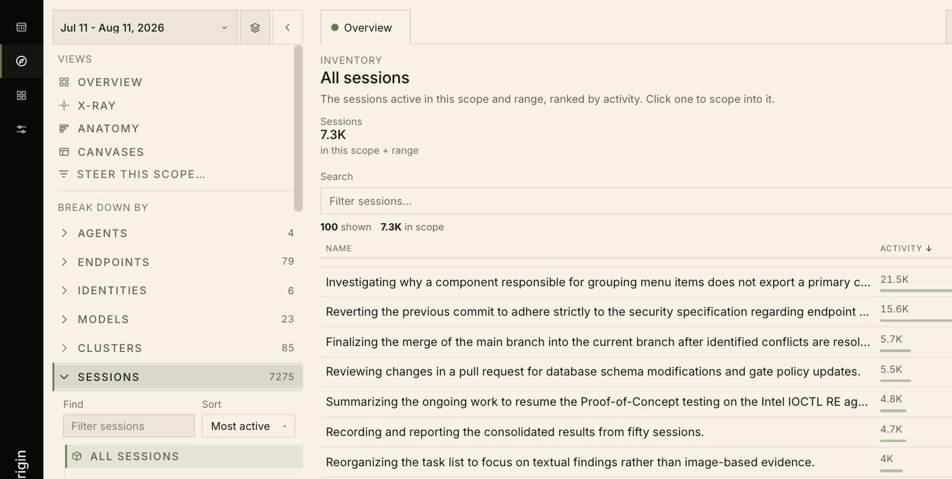The image size is (952, 479).
Task: Click the layers stack icon button
Action: pyautogui.click(x=255, y=28)
